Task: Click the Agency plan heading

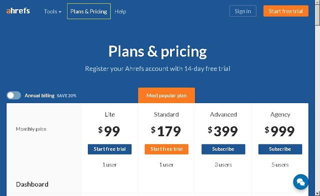Action: [280, 114]
